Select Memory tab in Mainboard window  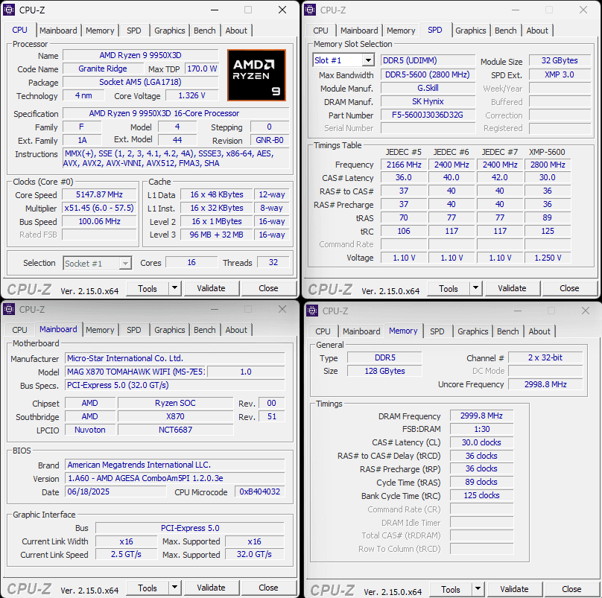(x=100, y=330)
